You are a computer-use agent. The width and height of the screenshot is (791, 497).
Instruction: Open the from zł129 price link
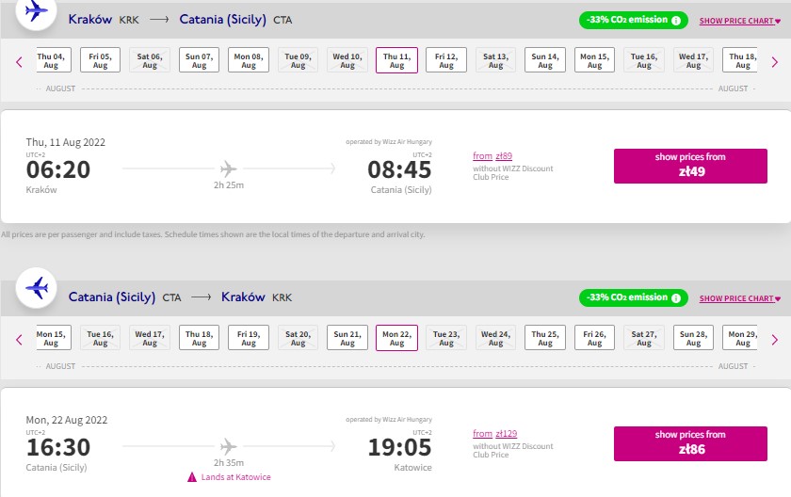point(495,434)
